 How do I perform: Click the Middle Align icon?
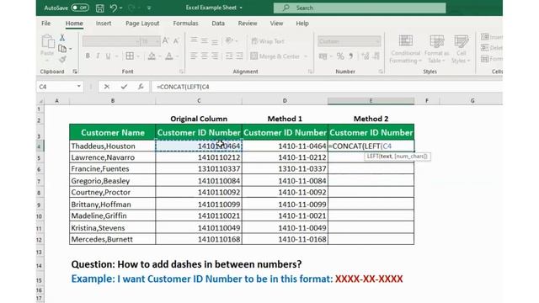coord(204,41)
